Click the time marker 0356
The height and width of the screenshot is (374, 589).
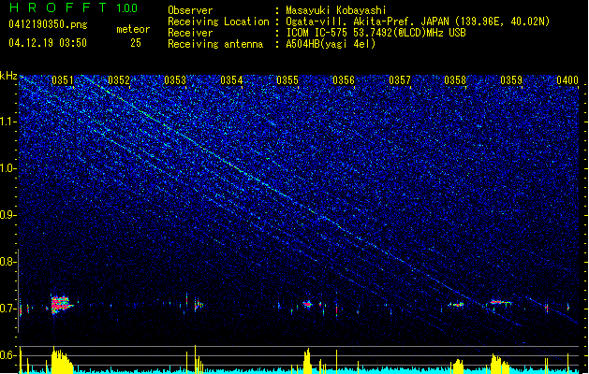344,80
